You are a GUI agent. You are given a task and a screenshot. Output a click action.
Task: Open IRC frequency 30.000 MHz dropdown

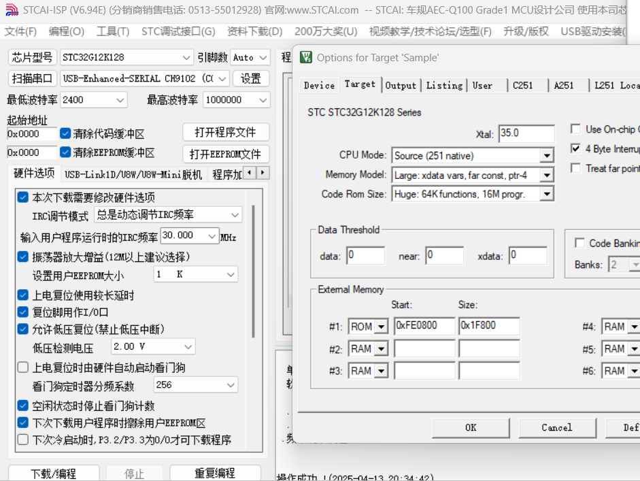point(190,235)
